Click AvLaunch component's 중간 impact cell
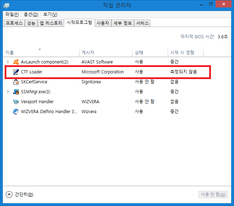234x206 pixels. tap(174, 62)
